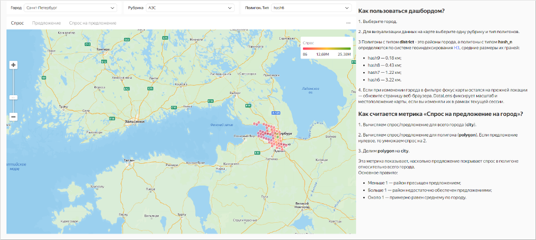This screenshot has width=536, height=240.
Task: Switch to the Предложение tab
Action: tap(46, 23)
